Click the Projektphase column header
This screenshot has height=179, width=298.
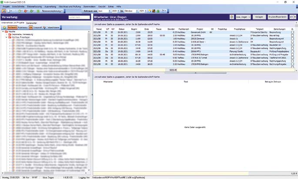[x=239, y=29]
